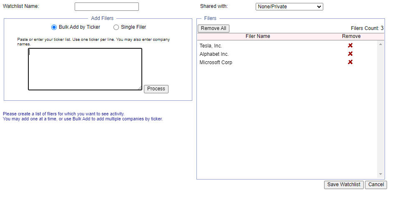Click inside the ticker list text area
Screen dimensions: 400x197
pos(85,69)
